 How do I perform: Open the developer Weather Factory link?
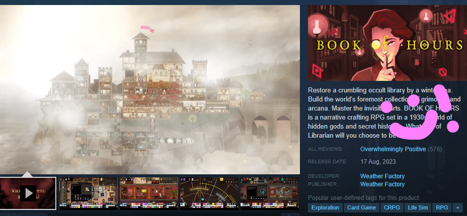(x=382, y=176)
